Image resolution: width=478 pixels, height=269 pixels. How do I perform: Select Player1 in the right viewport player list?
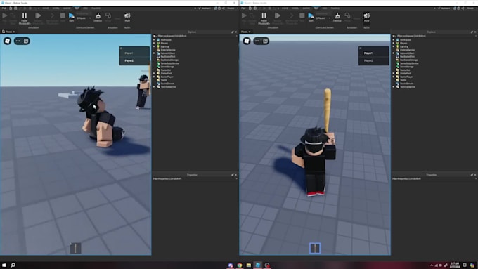coord(368,53)
